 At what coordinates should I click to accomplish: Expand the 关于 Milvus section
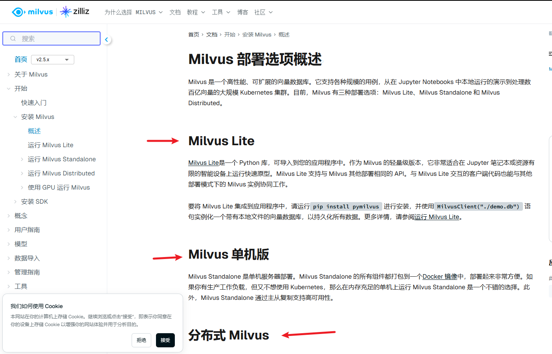pyautogui.click(x=9, y=75)
